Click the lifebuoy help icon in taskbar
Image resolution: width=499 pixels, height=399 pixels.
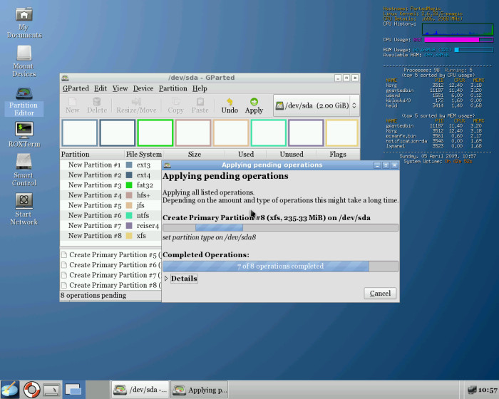[31, 390]
